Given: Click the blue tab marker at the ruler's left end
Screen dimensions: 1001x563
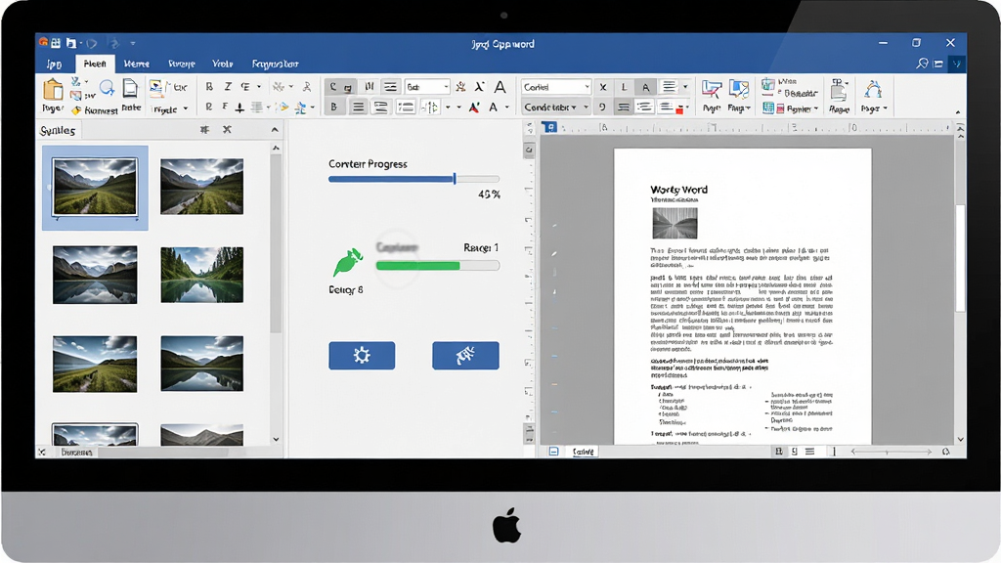Looking at the screenshot, I should click(549, 127).
